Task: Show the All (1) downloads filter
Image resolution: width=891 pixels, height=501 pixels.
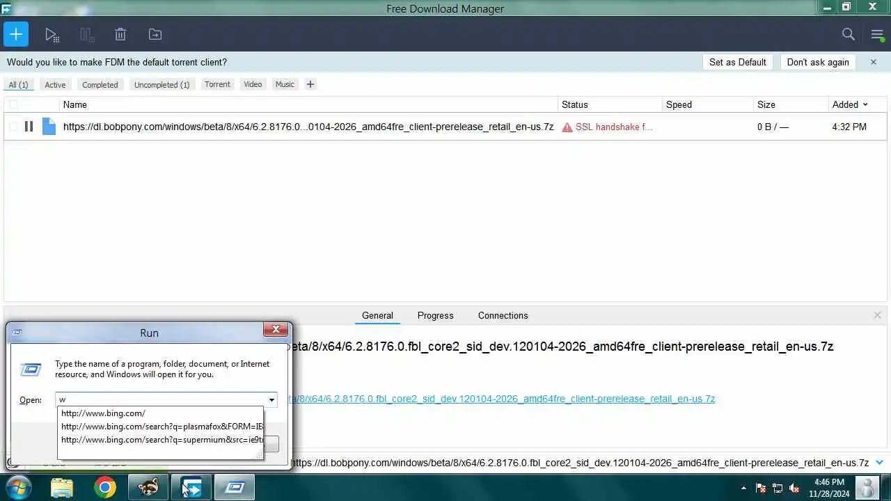Action: coord(18,85)
